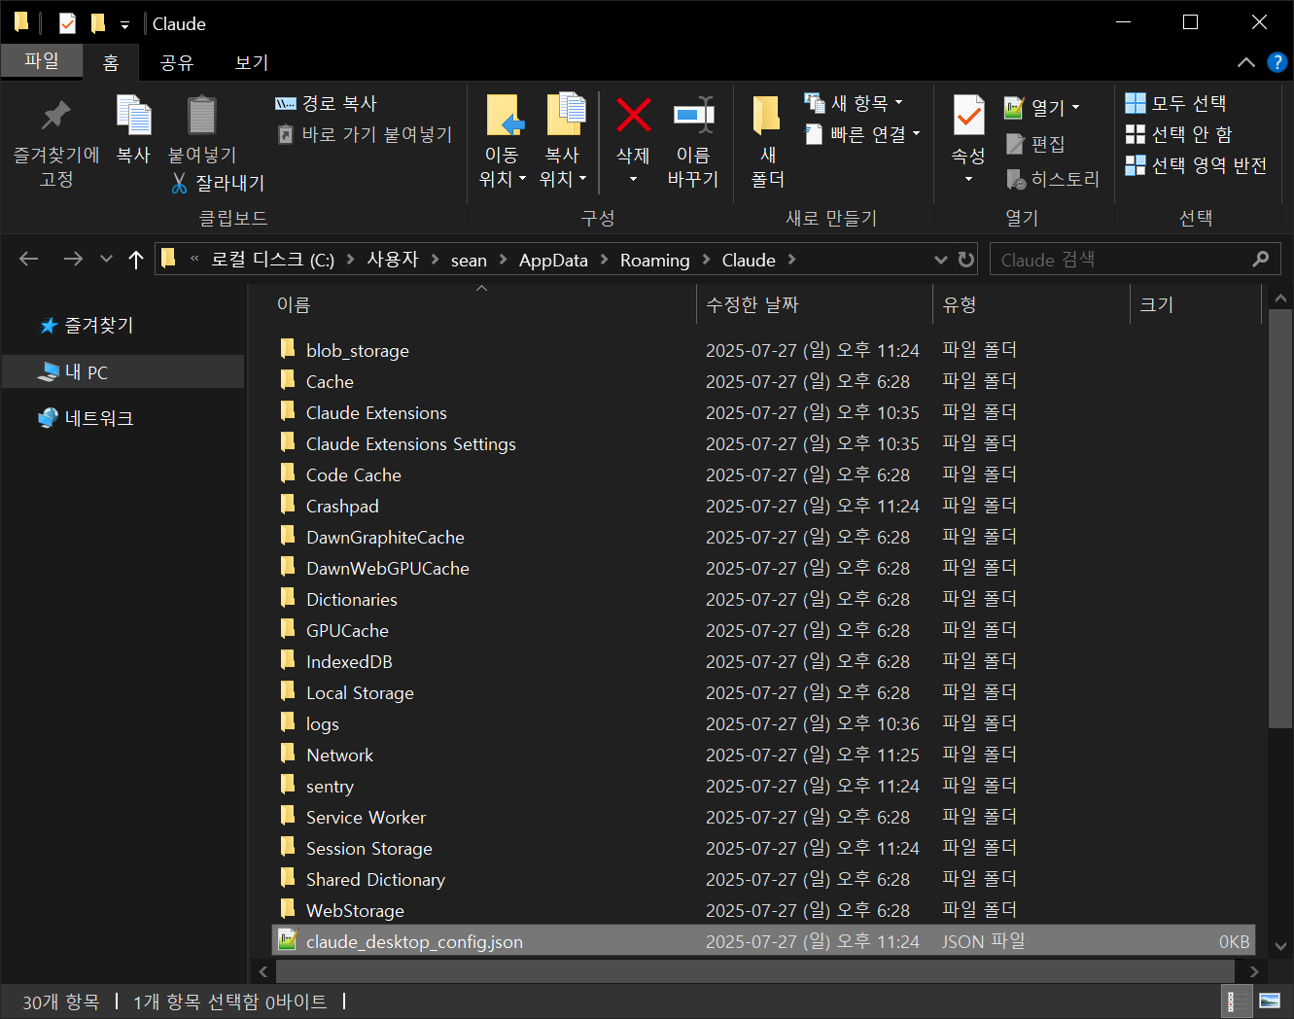
Task: Click 속성 (Properties) checkmark icon
Action: [x=968, y=116]
